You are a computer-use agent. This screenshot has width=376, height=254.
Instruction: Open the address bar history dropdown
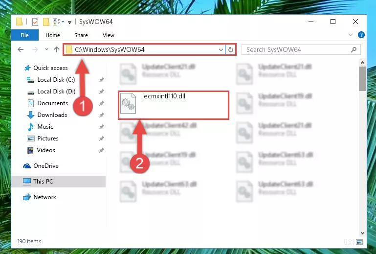tap(221, 50)
